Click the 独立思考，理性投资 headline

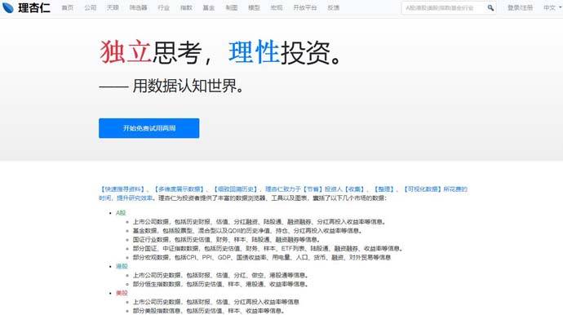point(220,52)
